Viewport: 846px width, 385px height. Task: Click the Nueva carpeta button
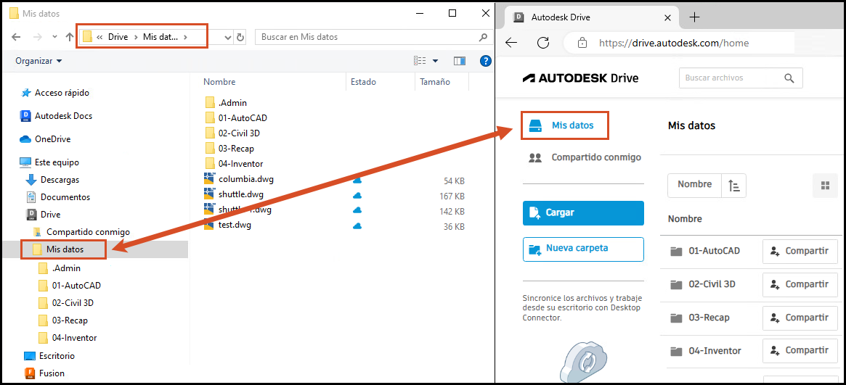click(x=583, y=249)
